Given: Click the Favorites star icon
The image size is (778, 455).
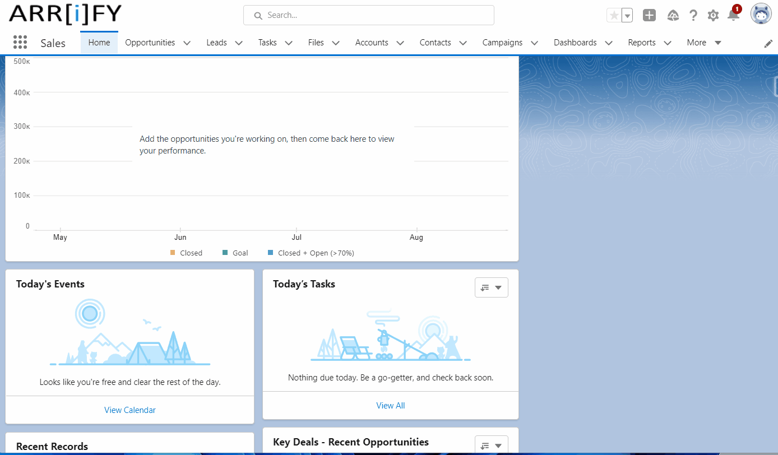Looking at the screenshot, I should coord(614,16).
